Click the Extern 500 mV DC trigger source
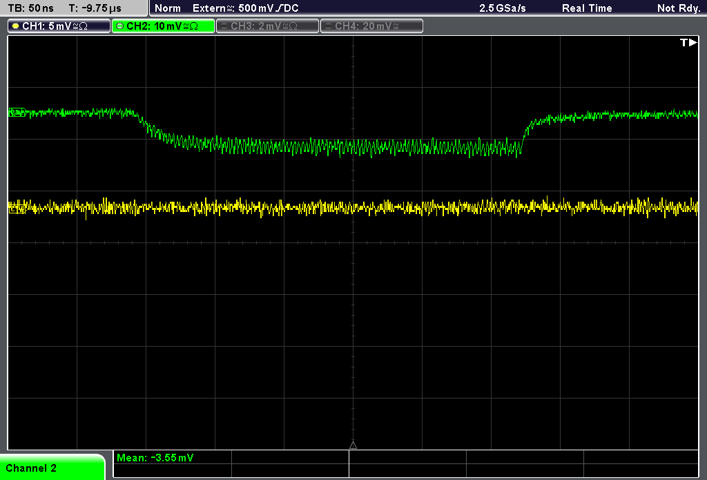This screenshot has height=480, width=707. point(245,8)
